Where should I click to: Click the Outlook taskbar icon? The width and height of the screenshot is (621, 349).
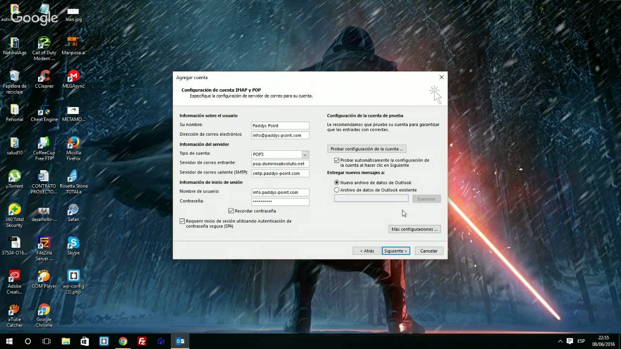180,341
